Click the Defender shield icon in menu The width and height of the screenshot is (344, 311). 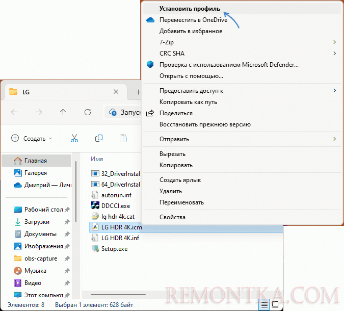click(150, 65)
